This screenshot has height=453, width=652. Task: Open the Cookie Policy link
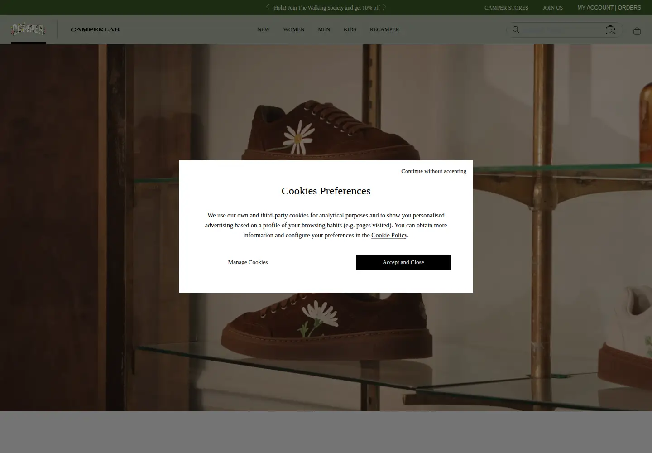click(389, 235)
